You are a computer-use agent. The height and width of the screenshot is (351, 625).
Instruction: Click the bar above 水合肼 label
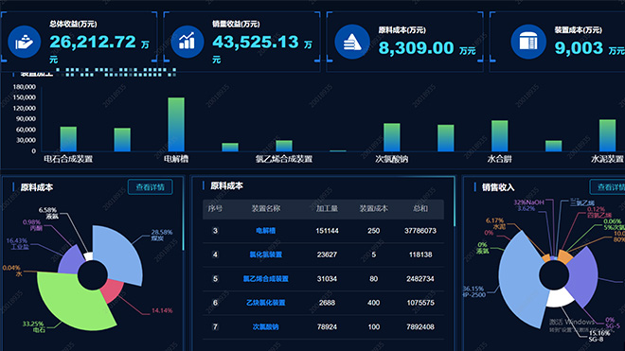499,136
